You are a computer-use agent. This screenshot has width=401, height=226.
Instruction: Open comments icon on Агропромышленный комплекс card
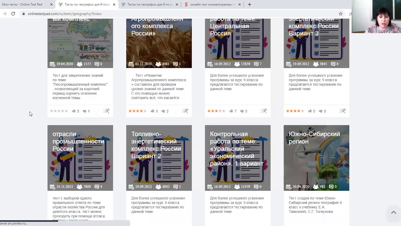[x=175, y=64]
